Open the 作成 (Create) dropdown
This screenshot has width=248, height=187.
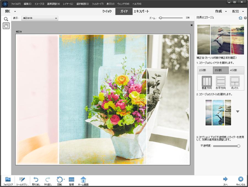(221, 11)
